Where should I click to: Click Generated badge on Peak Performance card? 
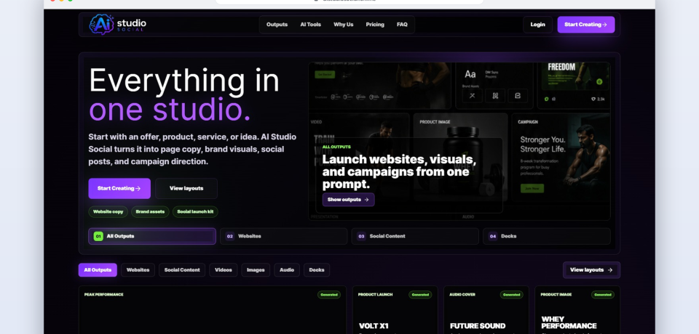[329, 294]
